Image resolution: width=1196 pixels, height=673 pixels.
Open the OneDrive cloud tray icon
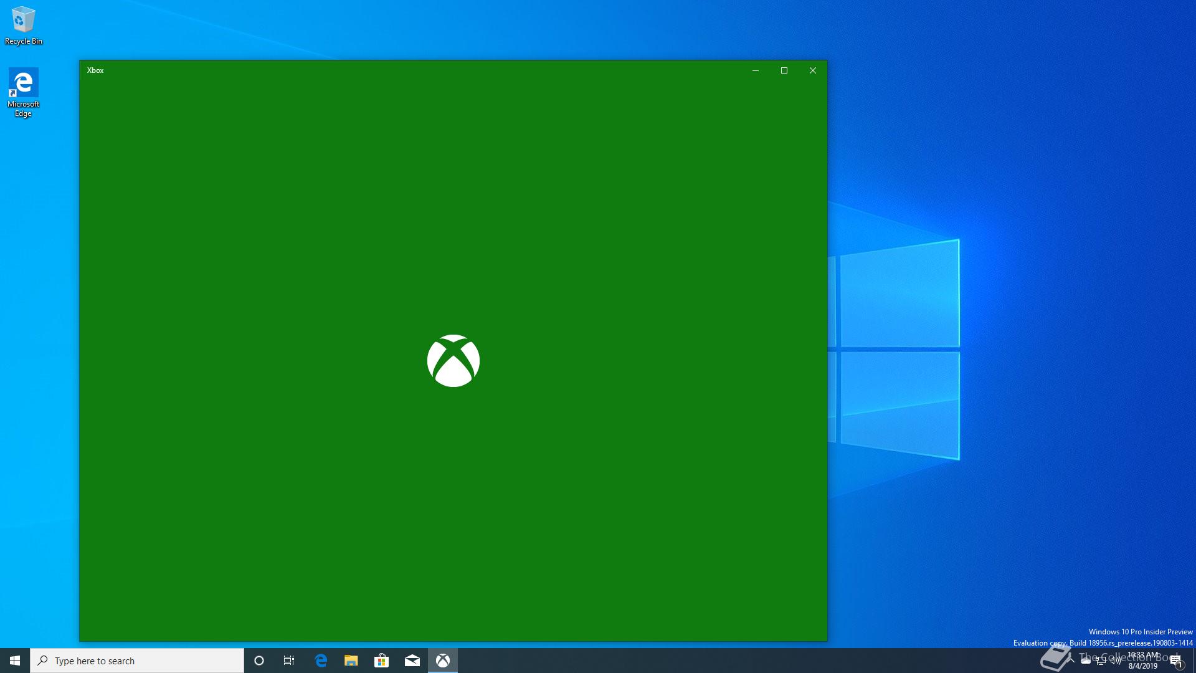tap(1085, 661)
